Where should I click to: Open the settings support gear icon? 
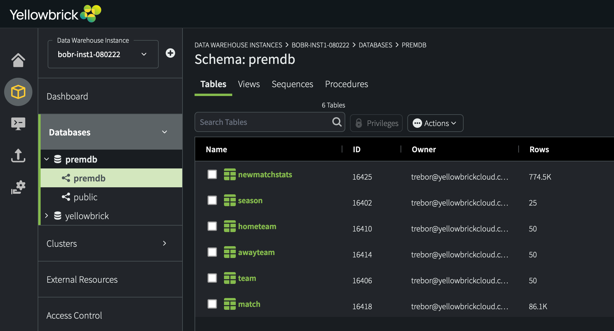click(x=18, y=187)
